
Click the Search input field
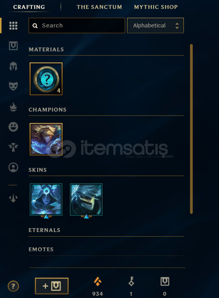(x=77, y=25)
